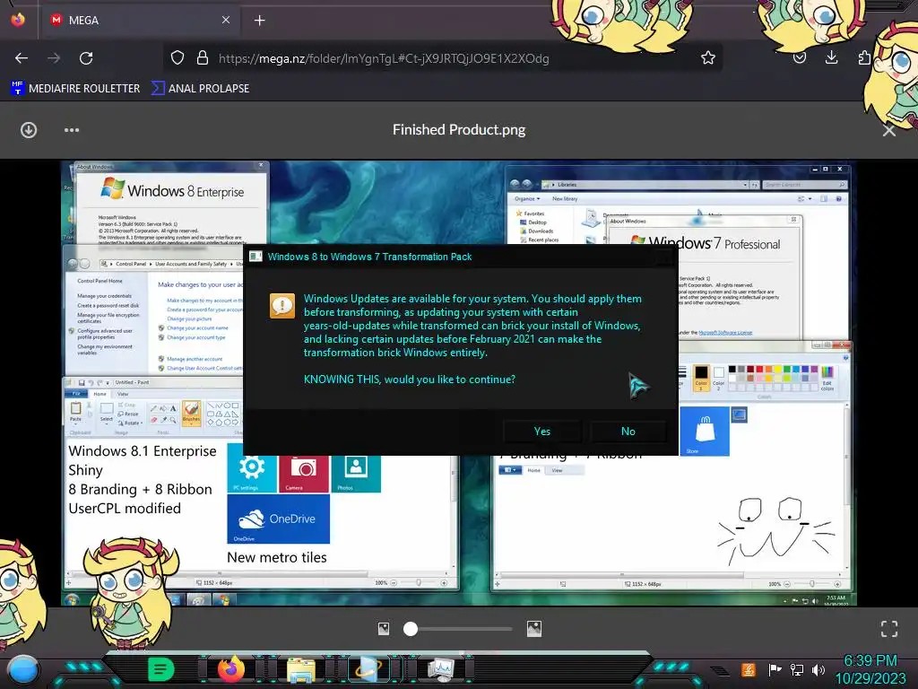Go forward one page
The image size is (918, 689).
(54, 58)
